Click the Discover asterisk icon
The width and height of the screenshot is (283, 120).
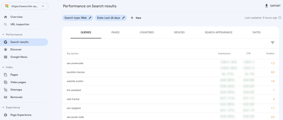[x=6, y=50]
